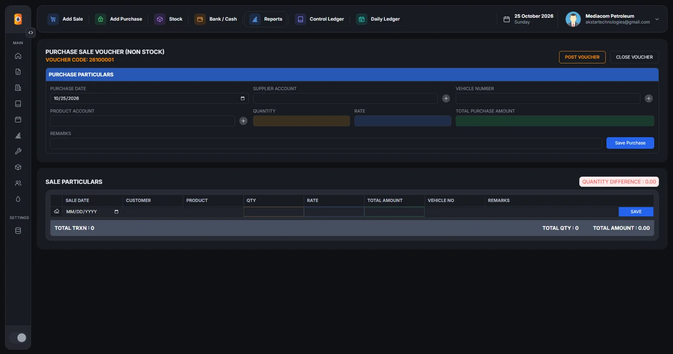Open the users icon in sidebar
The image size is (673, 354).
18,183
